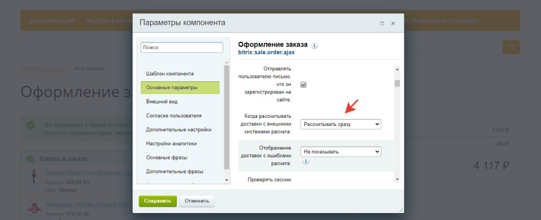Click info icon below Не показывать dropdown

pos(305,161)
